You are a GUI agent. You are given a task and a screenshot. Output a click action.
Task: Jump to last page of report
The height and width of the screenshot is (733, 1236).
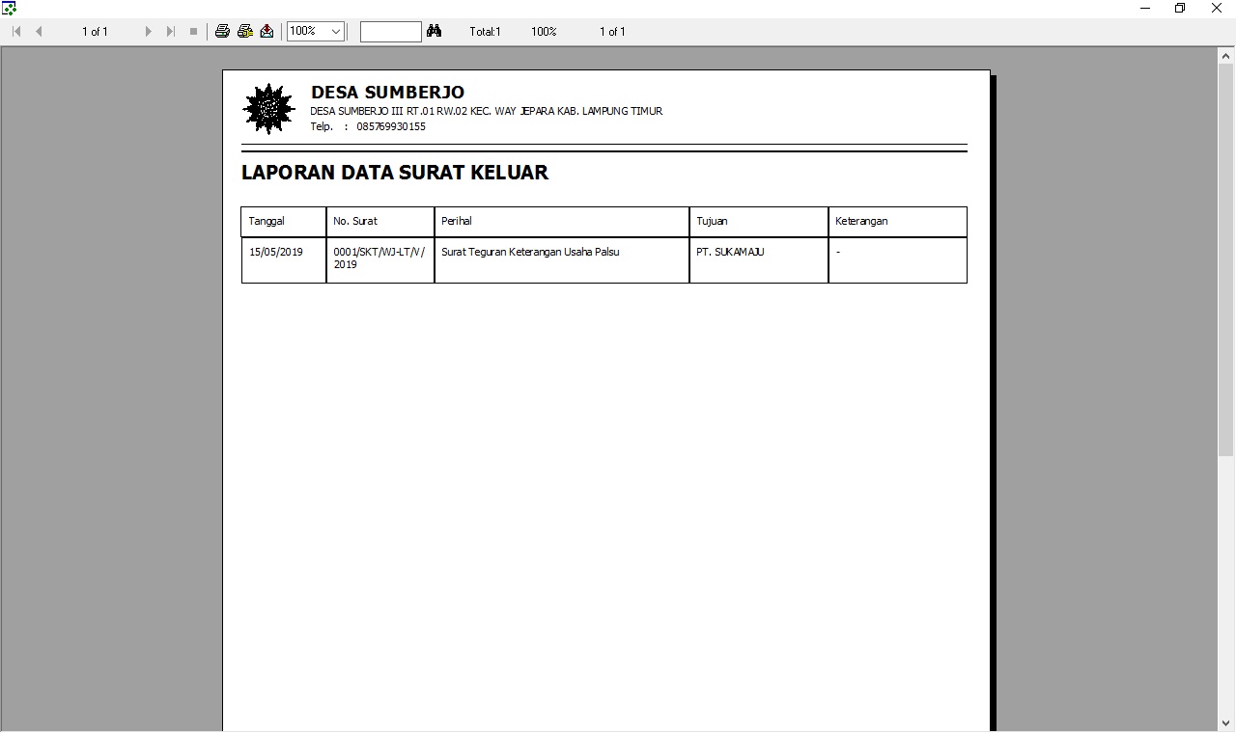(x=171, y=32)
